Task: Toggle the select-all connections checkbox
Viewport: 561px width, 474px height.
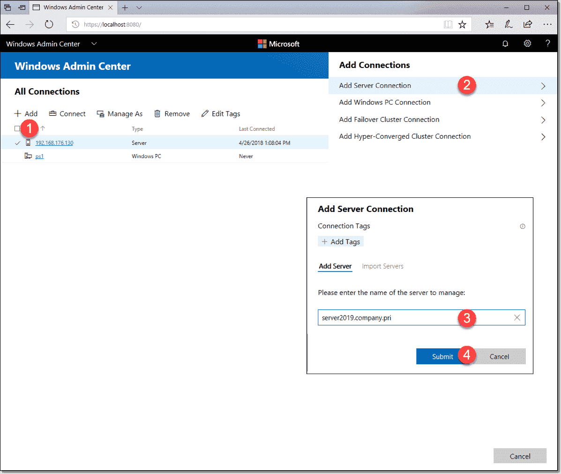Action: tap(17, 128)
